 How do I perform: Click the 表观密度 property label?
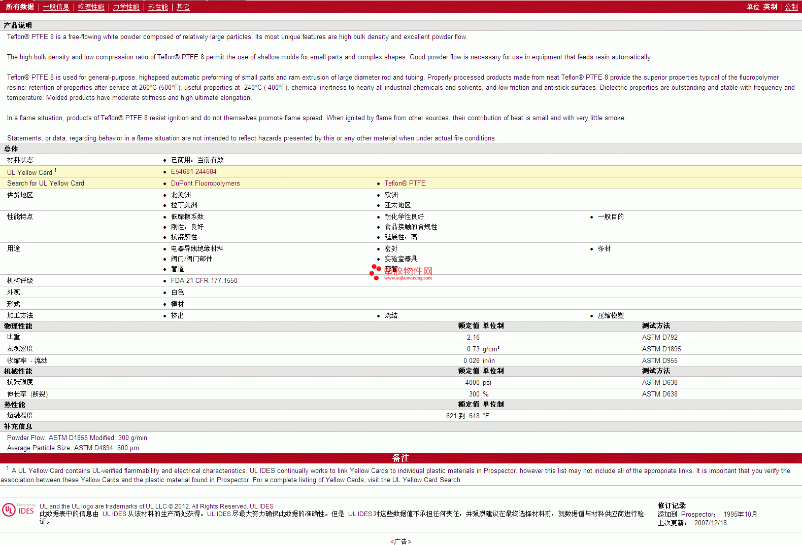tap(20, 349)
